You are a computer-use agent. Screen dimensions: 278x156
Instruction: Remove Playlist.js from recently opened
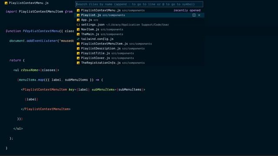(199, 15)
